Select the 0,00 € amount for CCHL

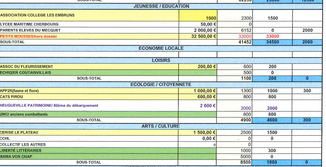pyautogui.click(x=209, y=139)
